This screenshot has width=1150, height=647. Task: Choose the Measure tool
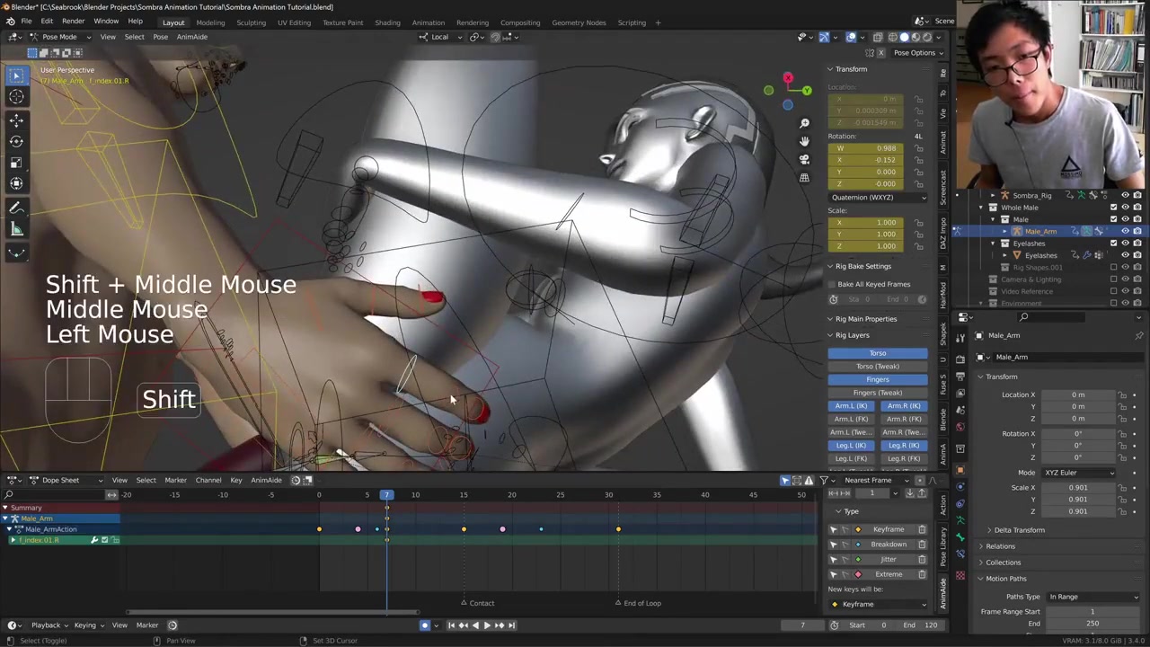tap(16, 229)
